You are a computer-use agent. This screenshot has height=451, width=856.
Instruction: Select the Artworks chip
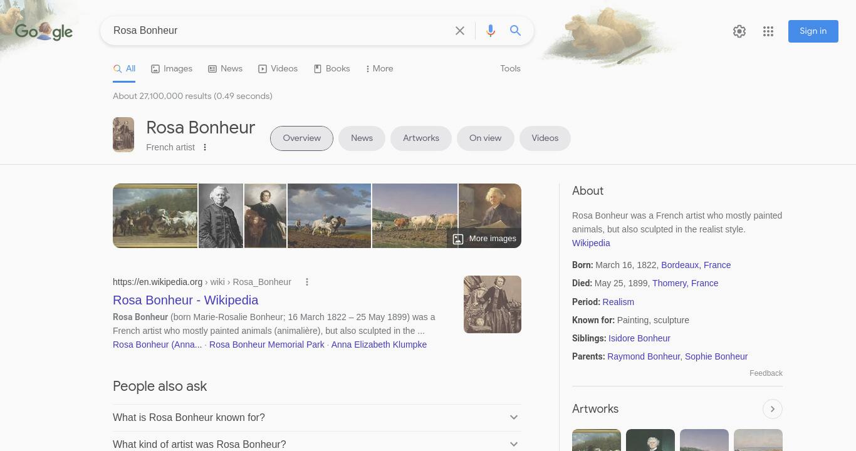click(421, 138)
